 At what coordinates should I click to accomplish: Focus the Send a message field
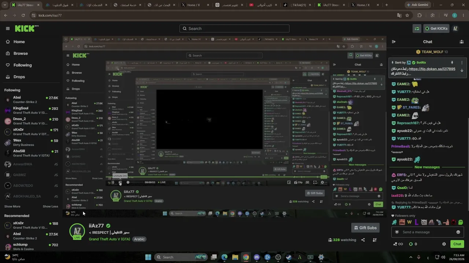click(x=427, y=232)
